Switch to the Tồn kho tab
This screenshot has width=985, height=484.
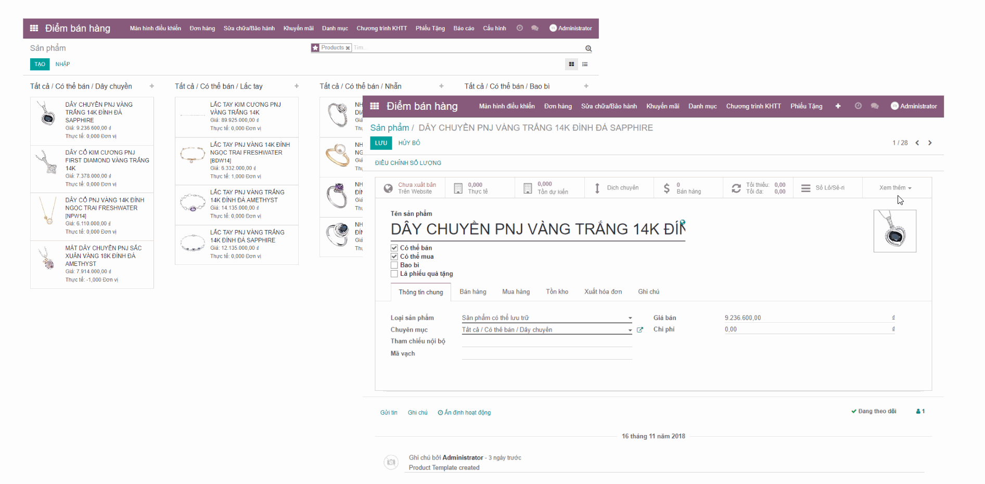557,291
